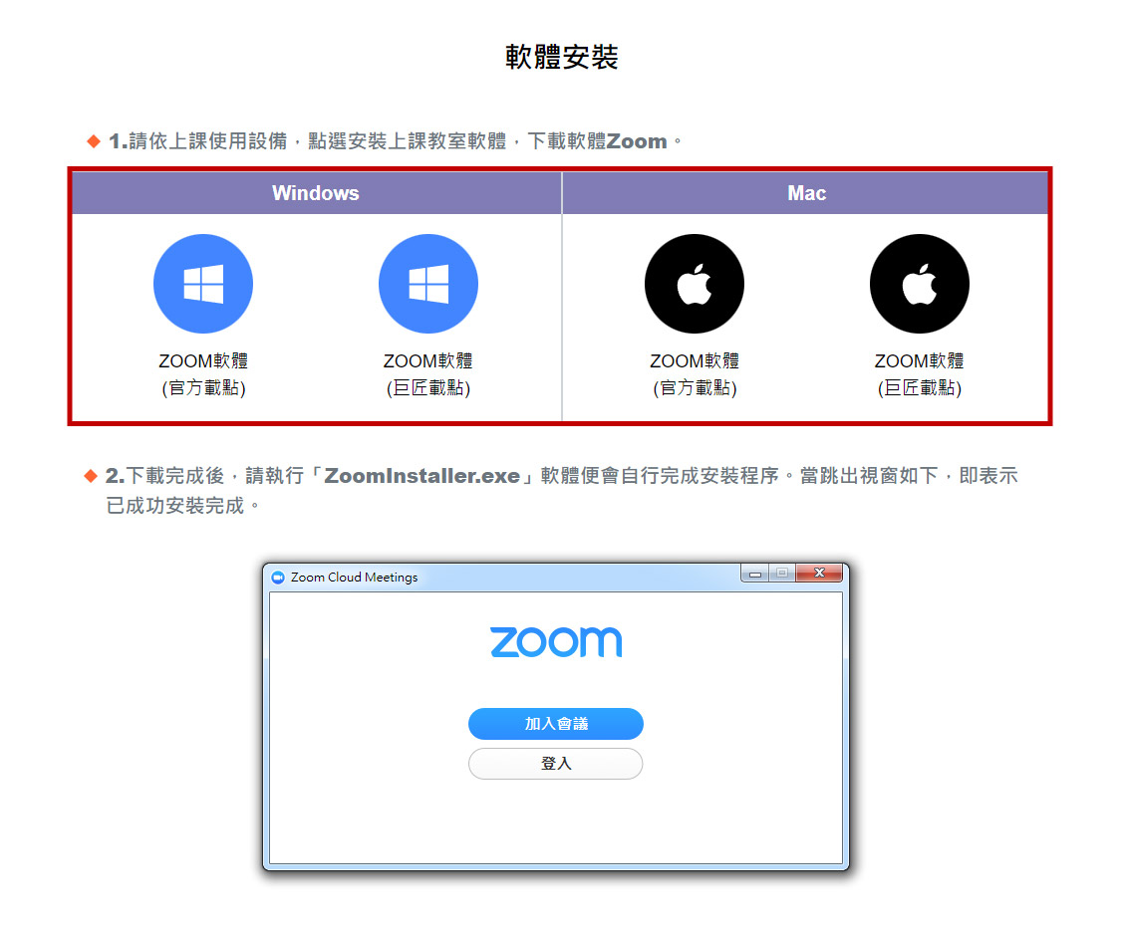
Task: Click Mac ZOOM 巨匠載點 Apple icon
Action: point(920,284)
